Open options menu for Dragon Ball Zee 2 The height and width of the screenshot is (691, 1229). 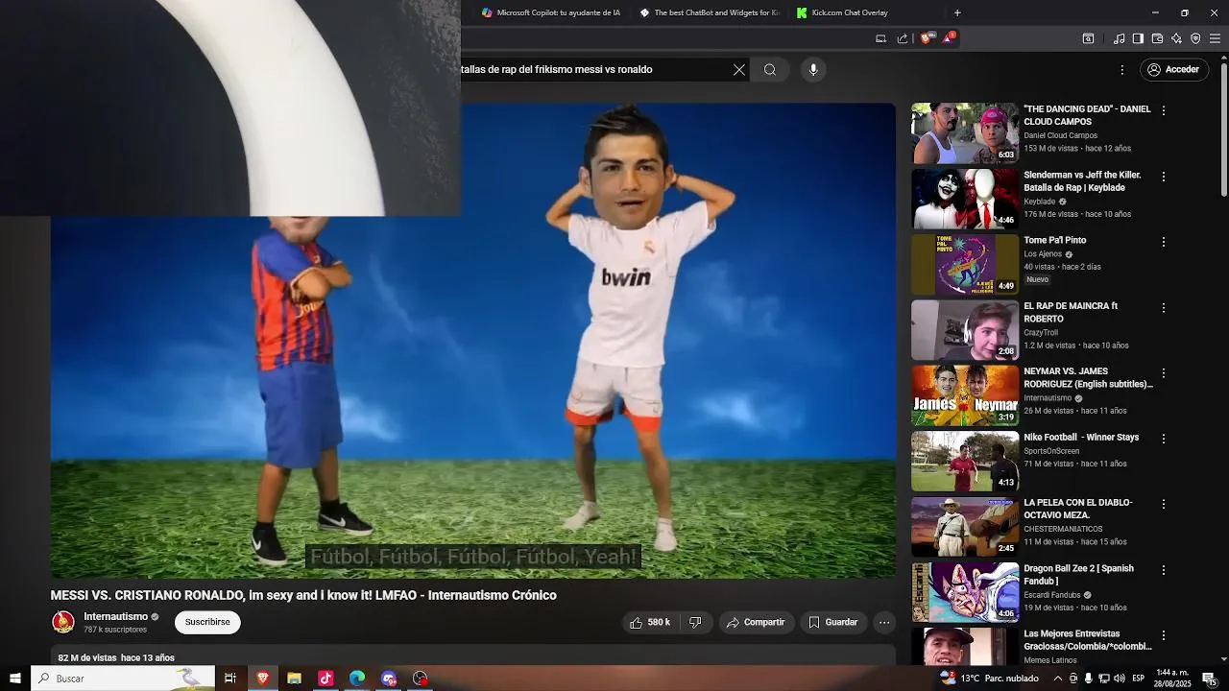pyautogui.click(x=1164, y=570)
